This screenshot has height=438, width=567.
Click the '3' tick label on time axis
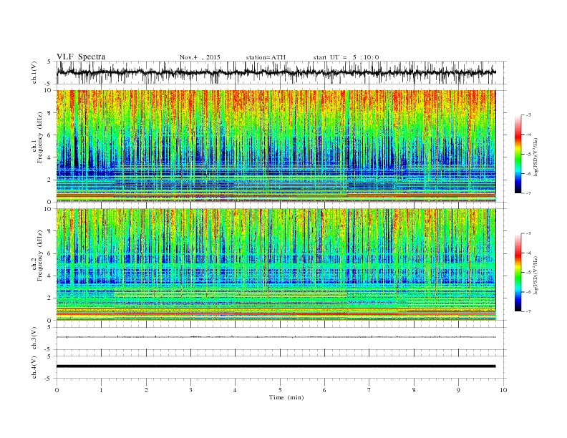pos(190,390)
